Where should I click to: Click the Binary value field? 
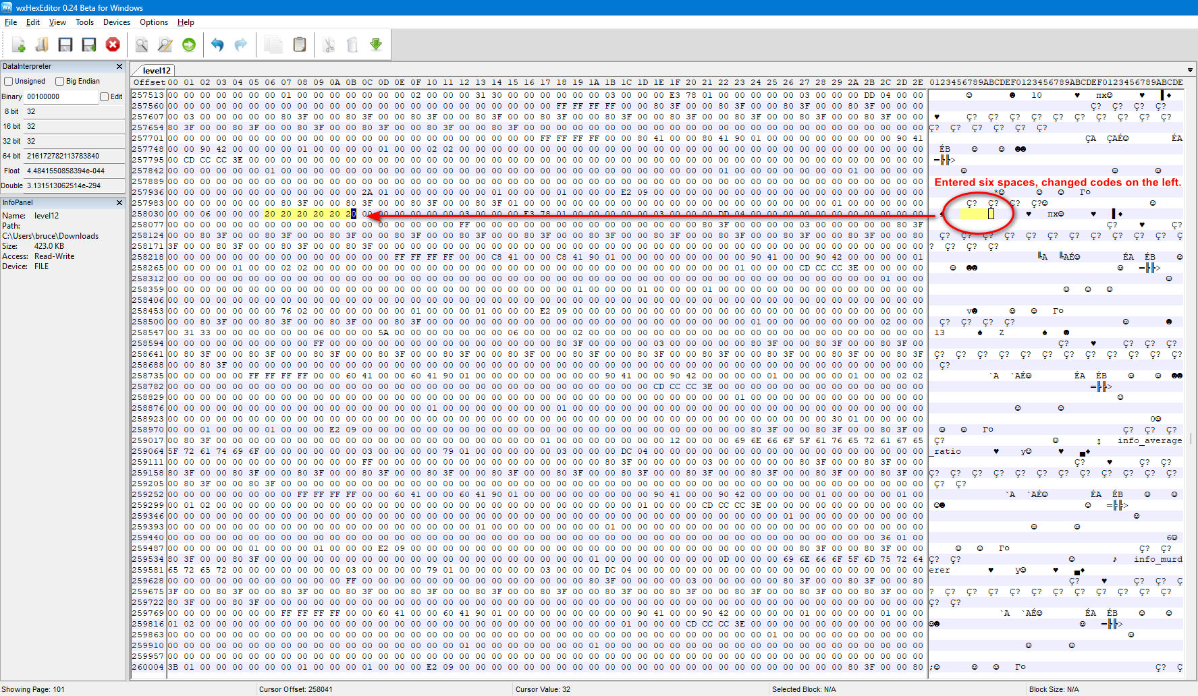tap(61, 97)
